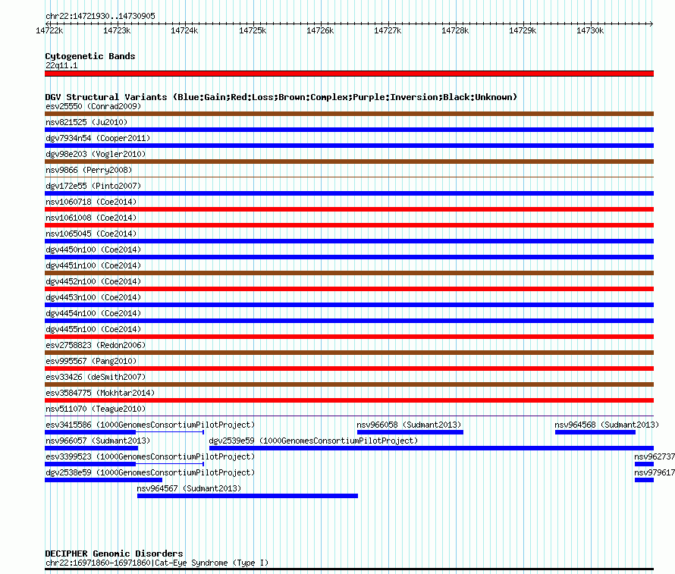The image size is (675, 574).
Task: Open the esv2758823 (Redon2006) variant
Action: (96, 345)
